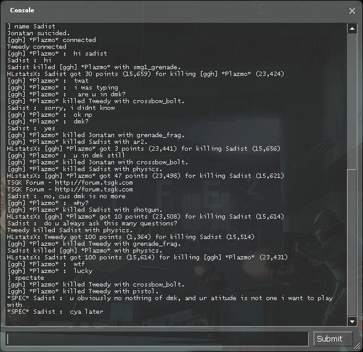Click the console scrollbar thumb
Viewport: 363px width, 352px height.
[352, 243]
